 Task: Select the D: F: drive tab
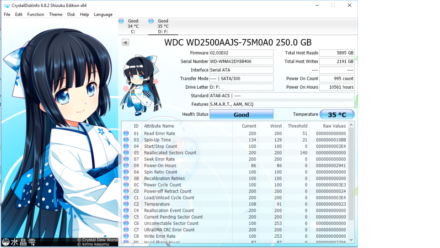point(163,26)
